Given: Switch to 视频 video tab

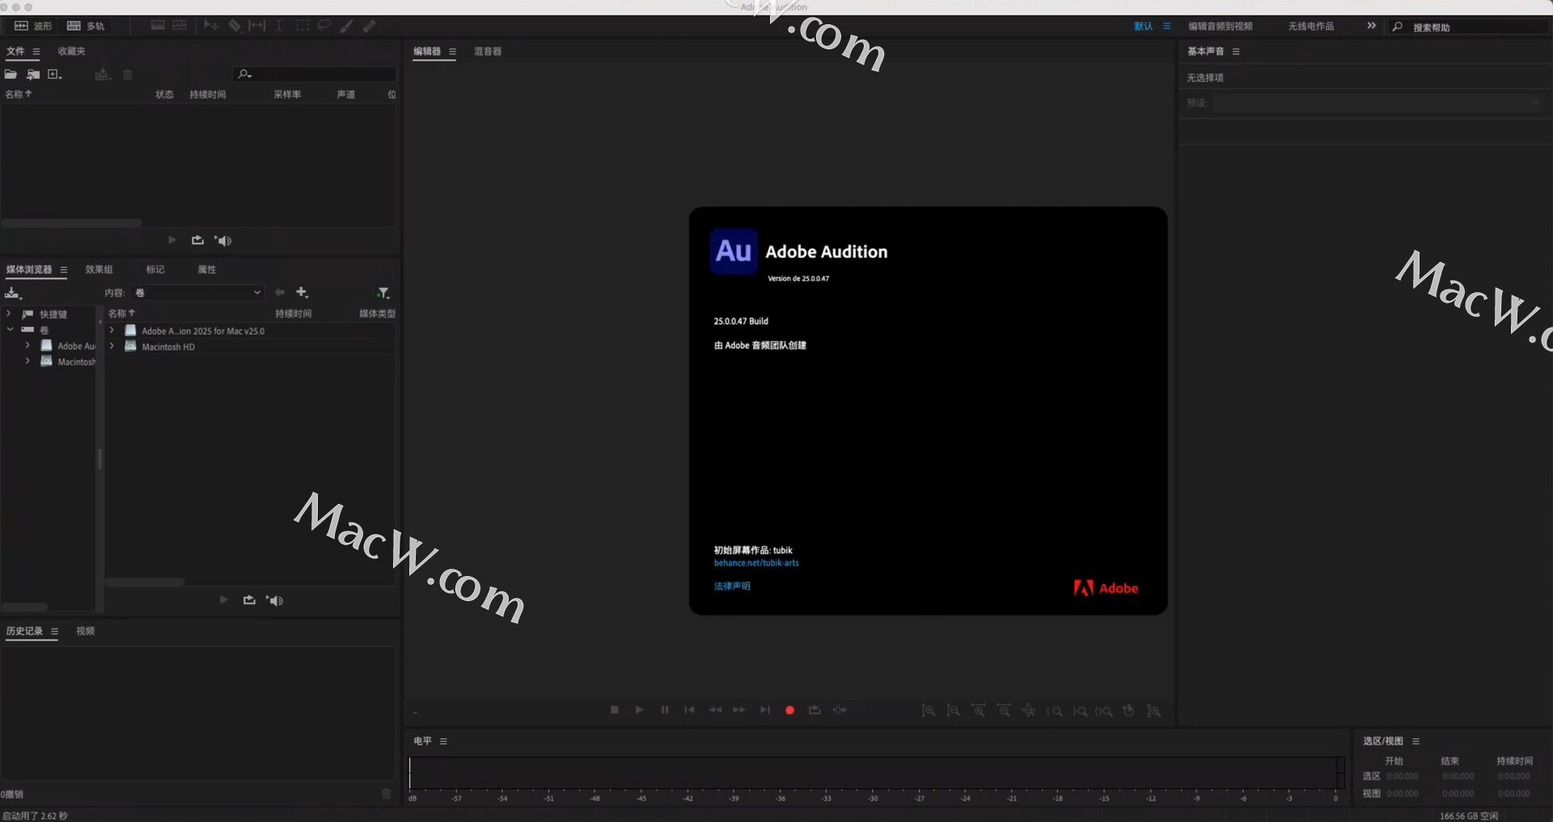Looking at the screenshot, I should (85, 631).
